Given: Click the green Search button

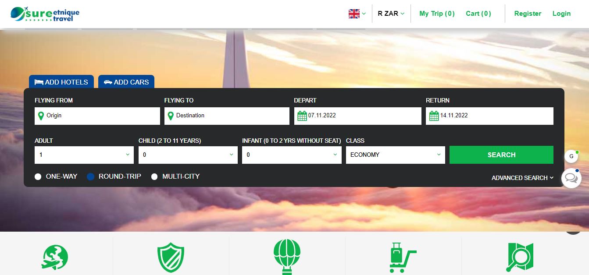Looking at the screenshot, I should (501, 155).
